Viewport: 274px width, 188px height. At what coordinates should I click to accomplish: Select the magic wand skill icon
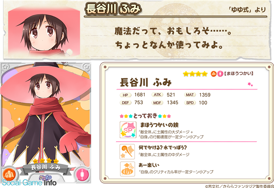pyautogui.click(x=127, y=152)
